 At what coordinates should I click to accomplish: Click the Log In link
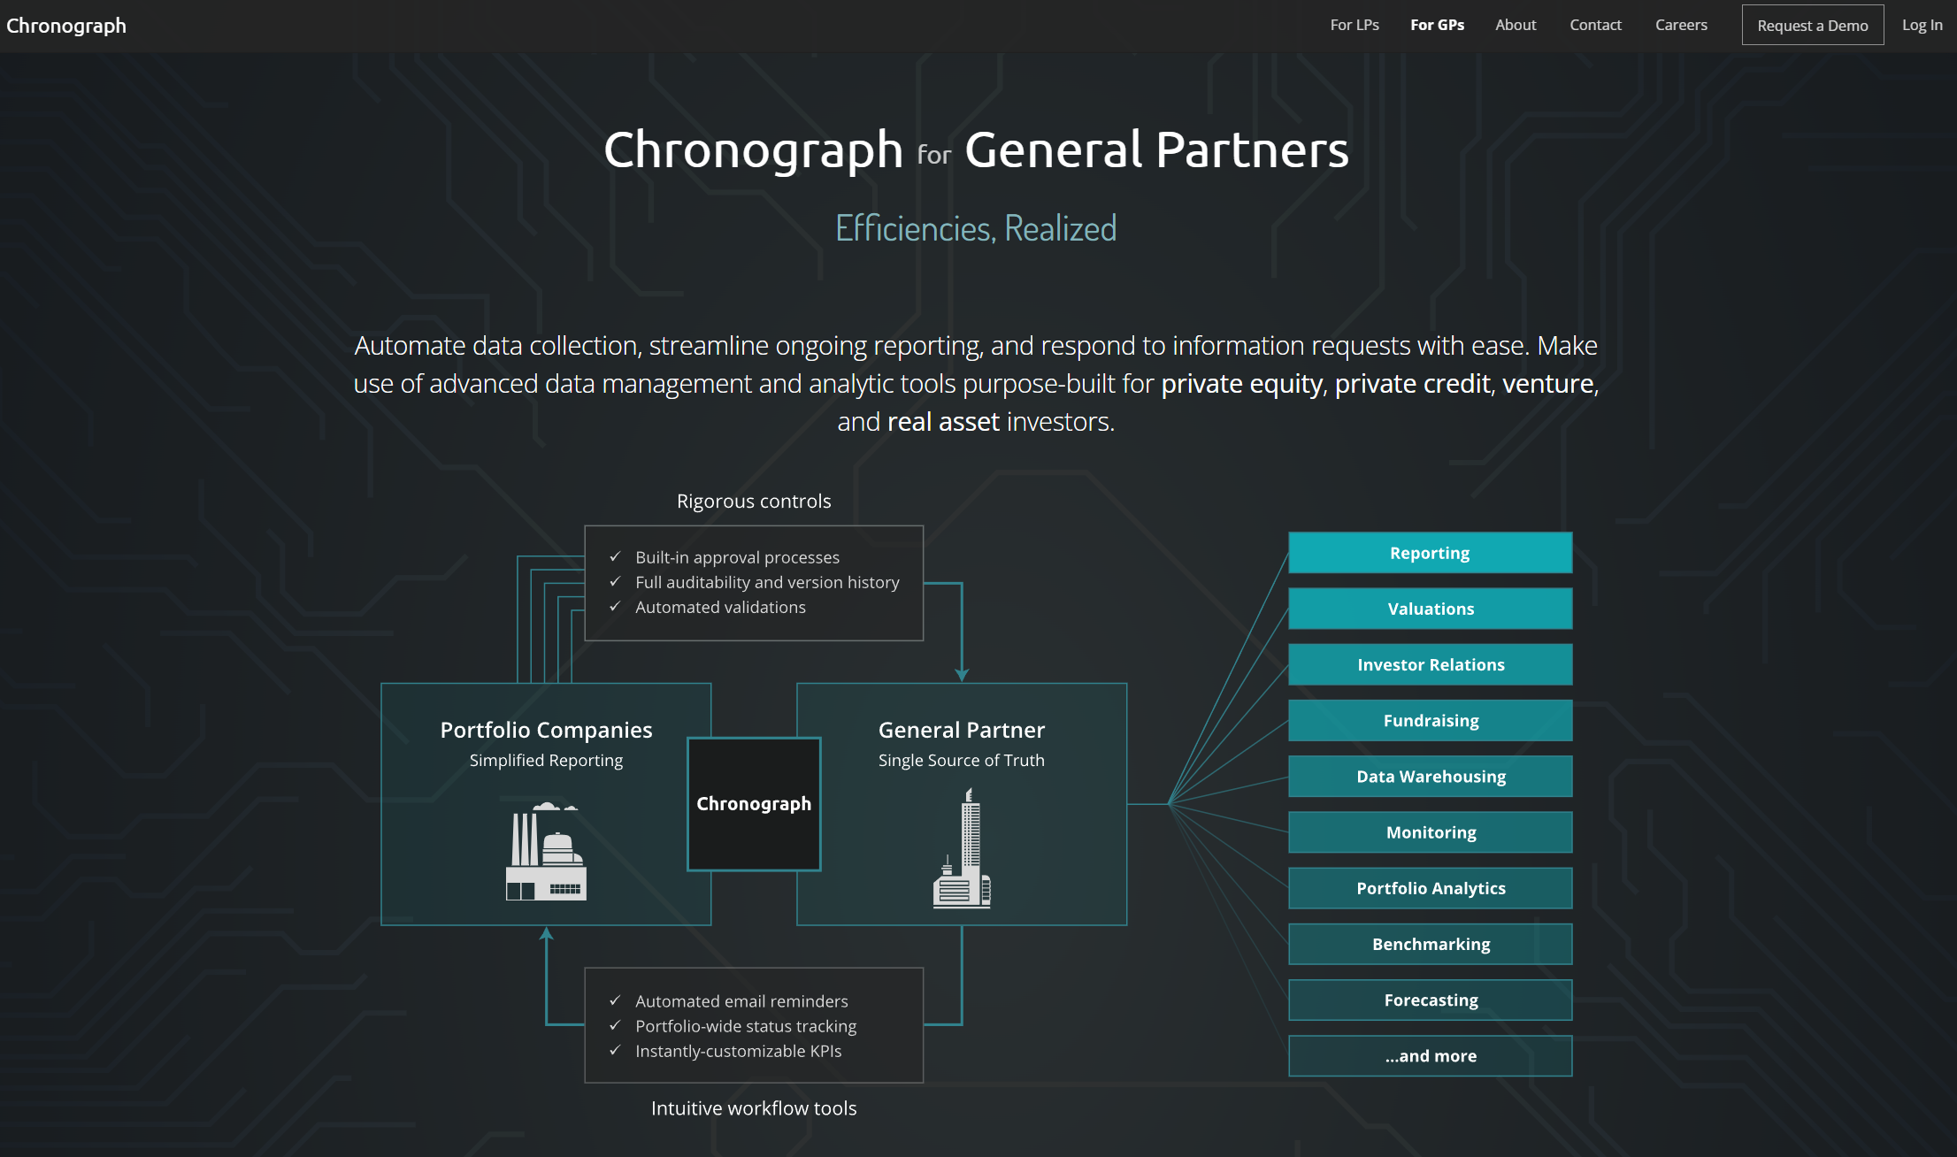tap(1922, 25)
